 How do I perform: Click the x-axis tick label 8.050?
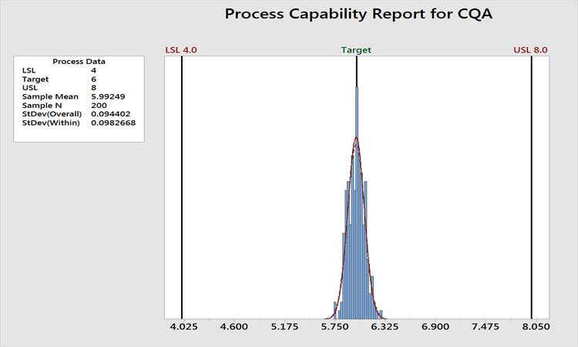[x=536, y=327]
